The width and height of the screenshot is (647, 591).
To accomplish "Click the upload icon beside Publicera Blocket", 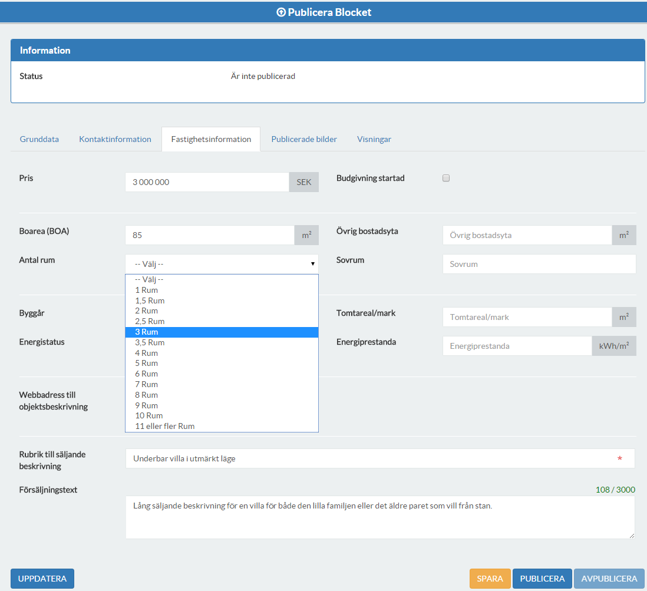I will pos(281,12).
